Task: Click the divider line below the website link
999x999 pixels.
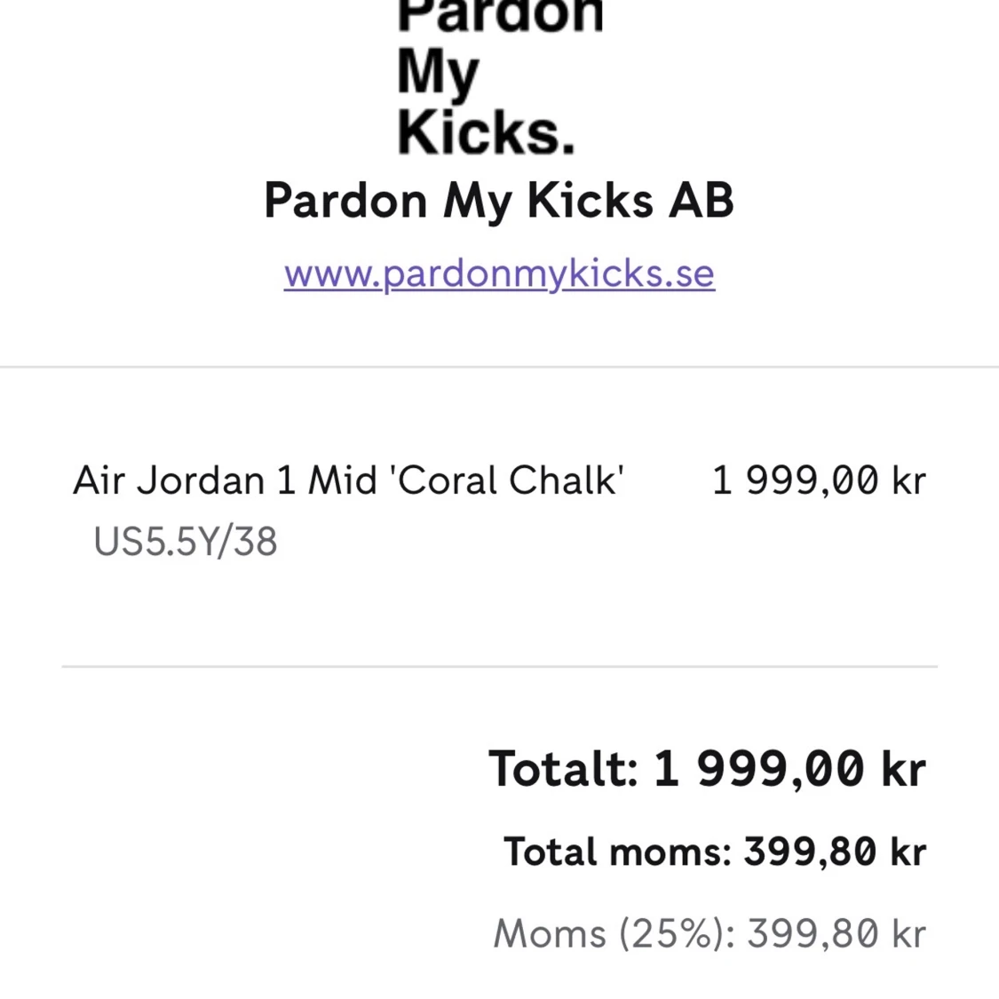Action: click(x=499, y=367)
